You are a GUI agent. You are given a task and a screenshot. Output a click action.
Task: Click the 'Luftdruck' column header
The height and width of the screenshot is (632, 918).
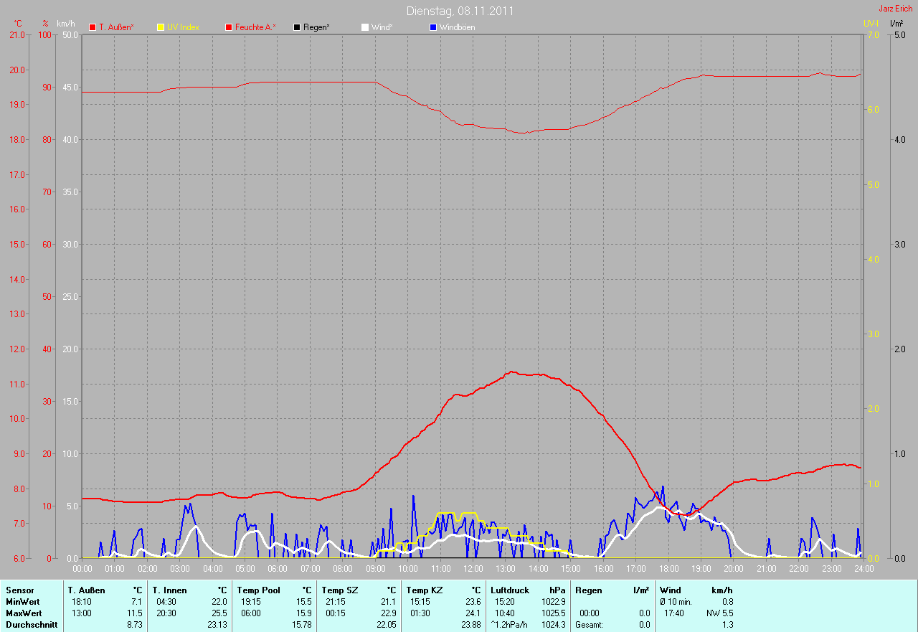pyautogui.click(x=510, y=590)
